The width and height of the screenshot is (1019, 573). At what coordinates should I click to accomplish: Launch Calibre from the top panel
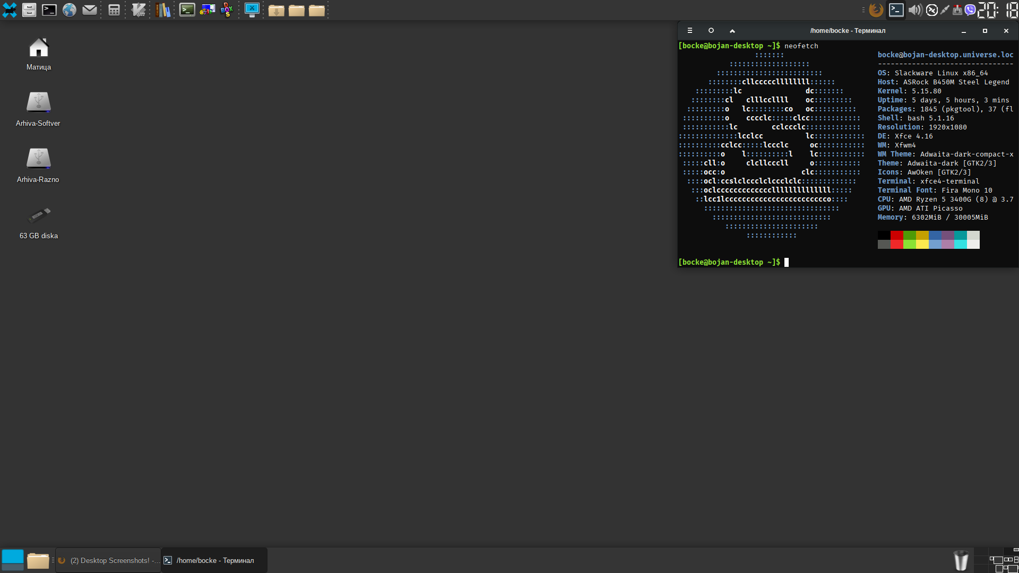pyautogui.click(x=163, y=10)
